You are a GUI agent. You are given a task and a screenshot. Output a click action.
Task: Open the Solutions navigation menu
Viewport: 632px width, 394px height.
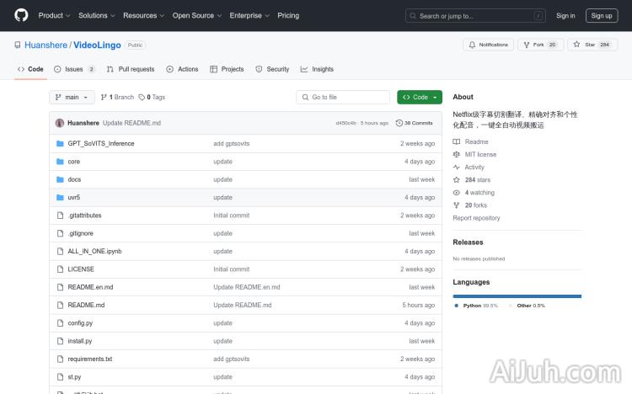96,15
